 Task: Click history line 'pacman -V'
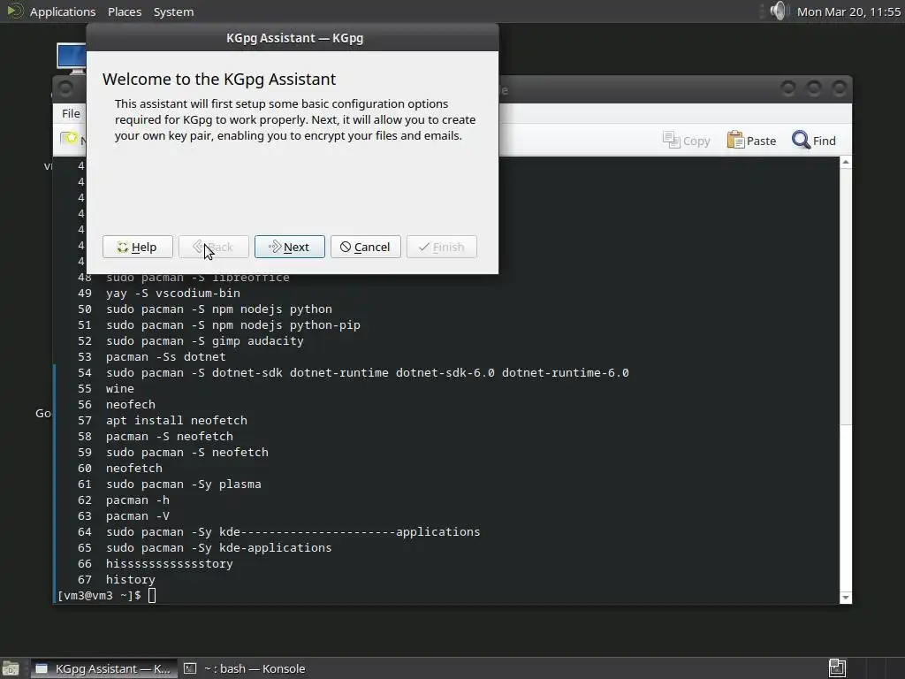coord(137,515)
